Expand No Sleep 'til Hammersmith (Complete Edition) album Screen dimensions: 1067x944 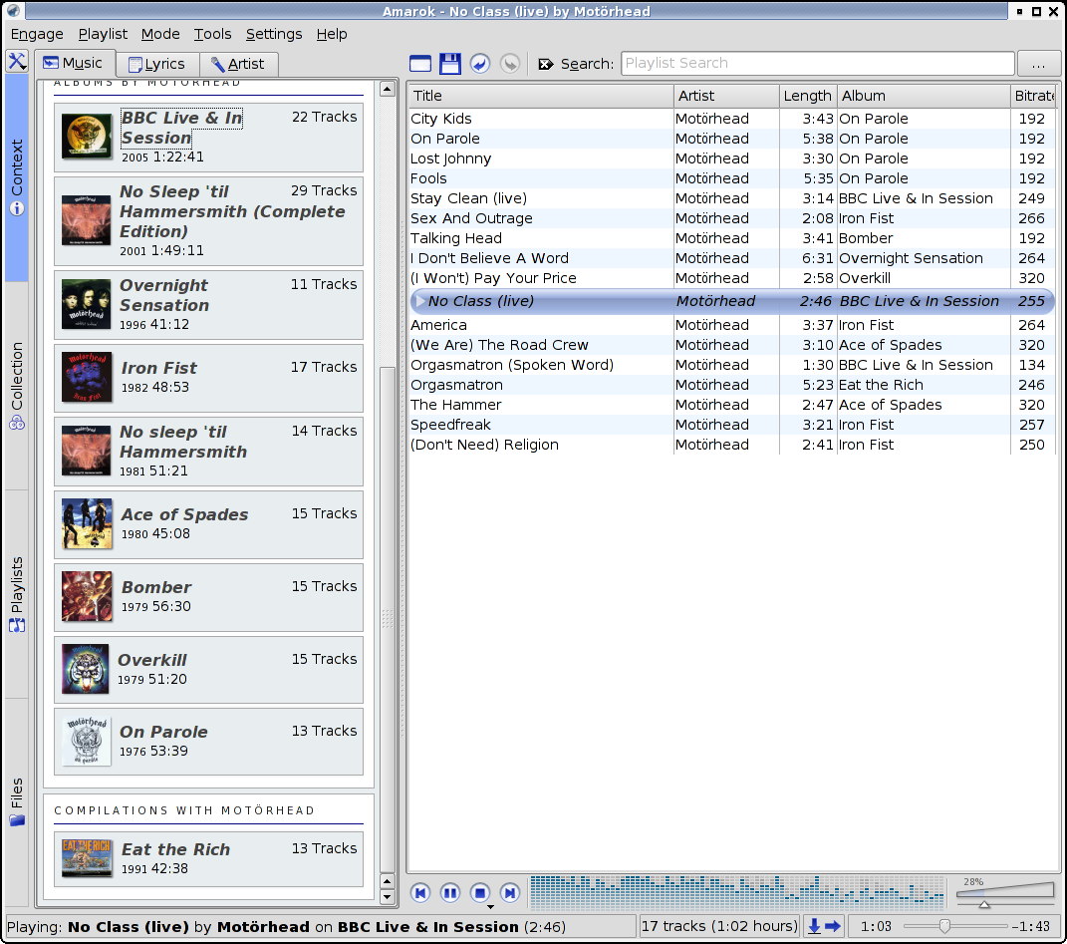[x=232, y=211]
